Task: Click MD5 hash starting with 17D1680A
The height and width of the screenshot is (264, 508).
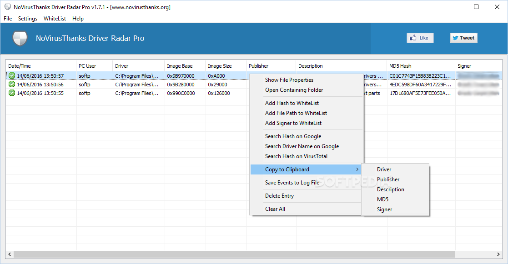Action: [x=420, y=93]
